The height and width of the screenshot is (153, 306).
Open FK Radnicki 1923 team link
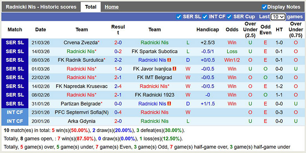tap(155, 95)
